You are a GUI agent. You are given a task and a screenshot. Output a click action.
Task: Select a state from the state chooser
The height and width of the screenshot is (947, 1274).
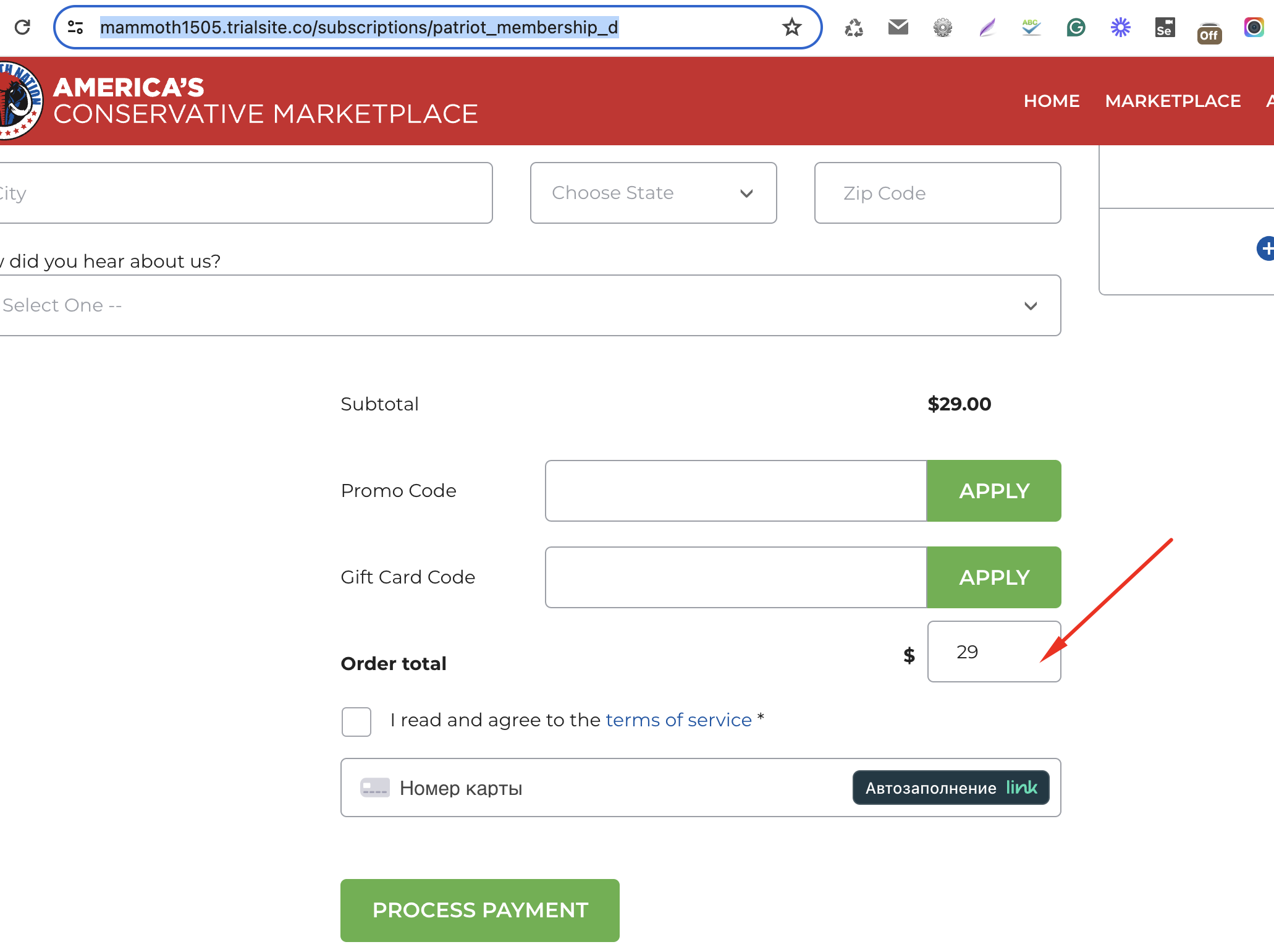tap(654, 192)
